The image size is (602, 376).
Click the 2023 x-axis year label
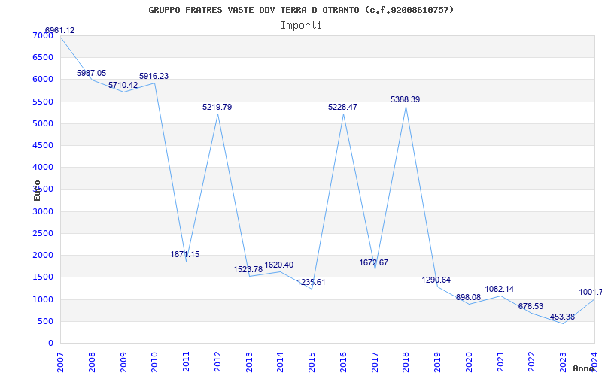click(x=563, y=362)
